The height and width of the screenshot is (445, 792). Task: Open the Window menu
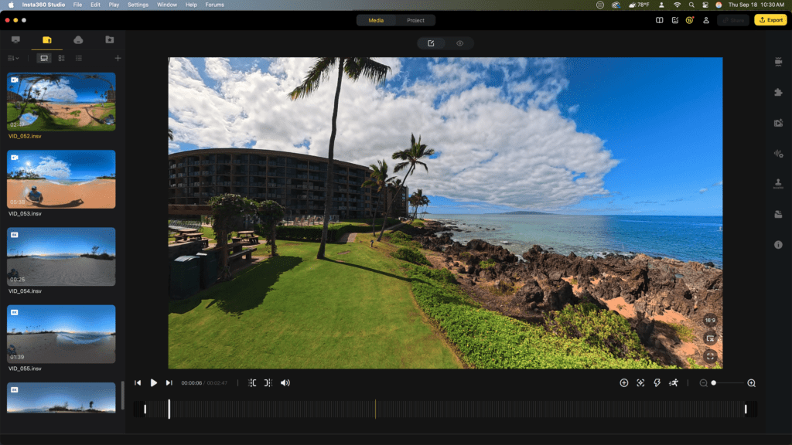tap(167, 5)
